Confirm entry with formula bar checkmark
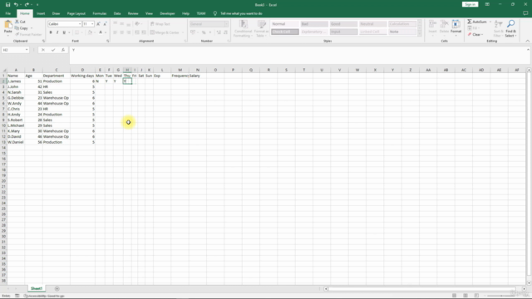Viewport: 532px width, 299px height. 53,50
